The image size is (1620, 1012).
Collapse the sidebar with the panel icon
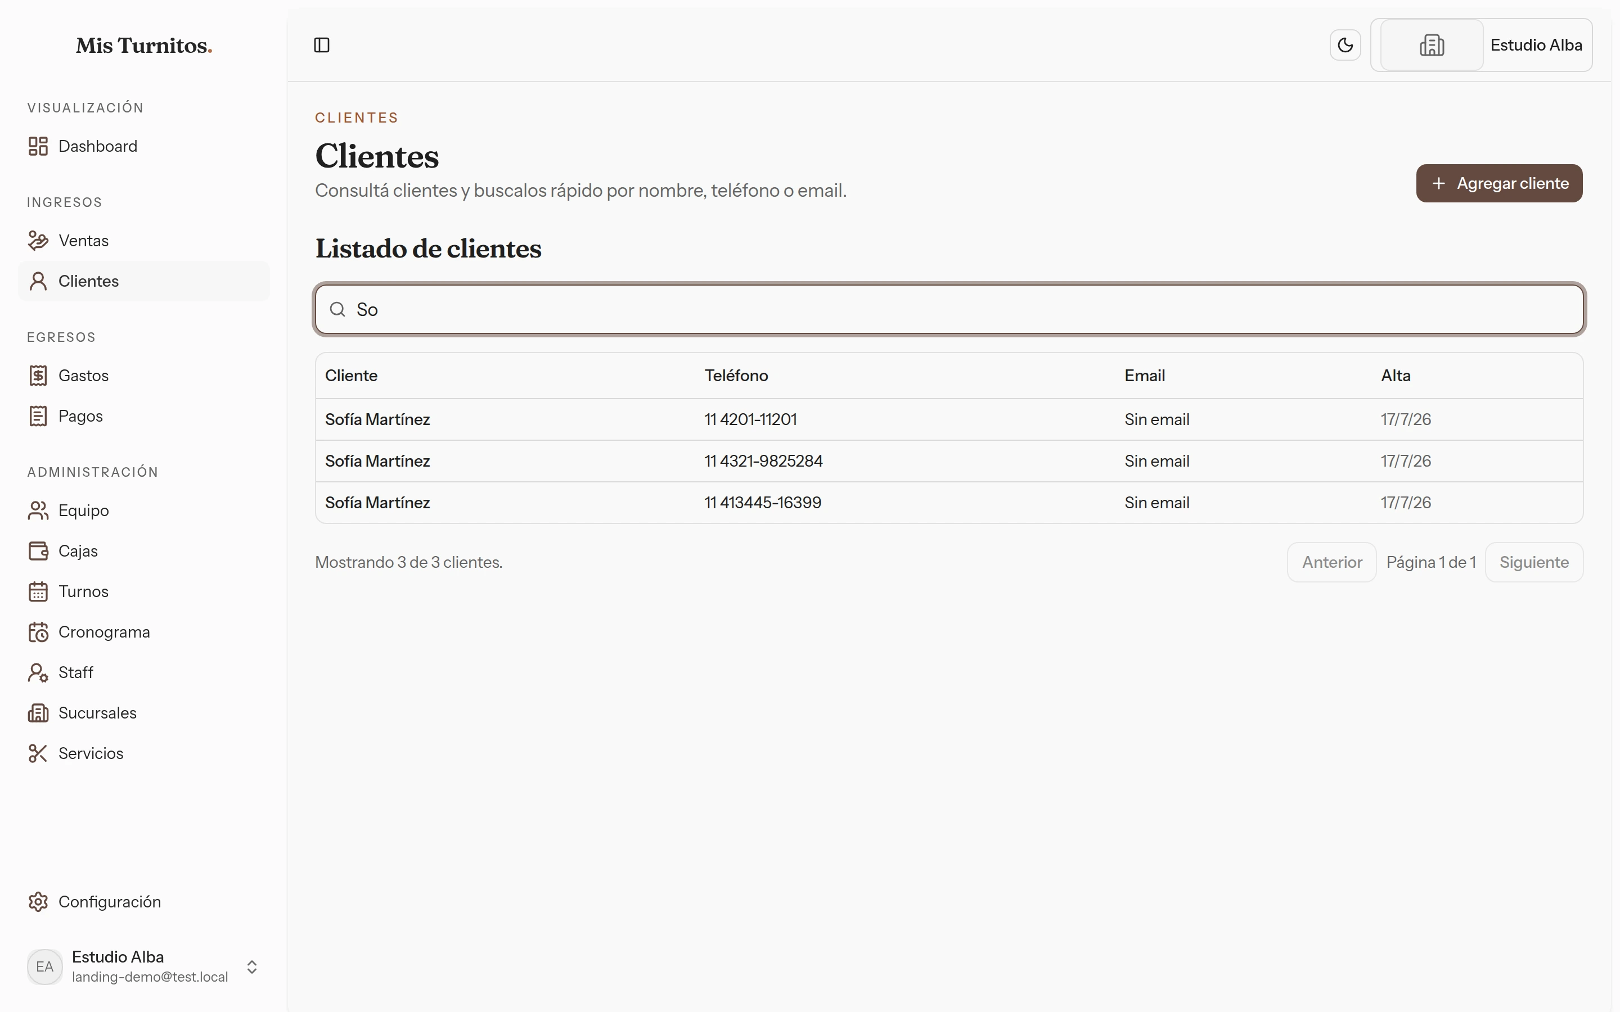pyautogui.click(x=321, y=45)
